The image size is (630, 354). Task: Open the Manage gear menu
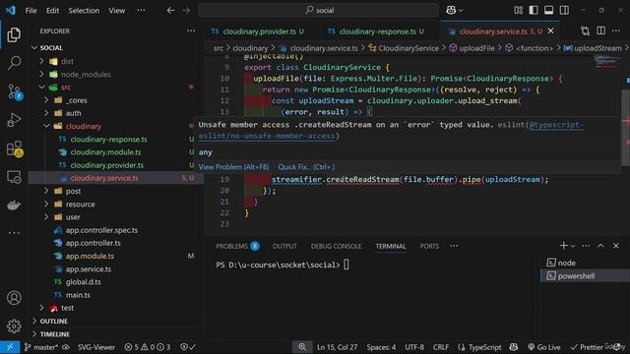[x=14, y=325]
